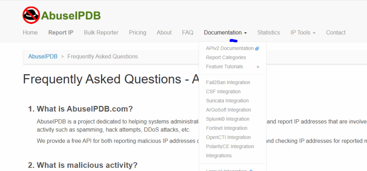This screenshot has height=171, width=367.
Task: Expand the IP Tools dropdown
Action: (x=303, y=33)
